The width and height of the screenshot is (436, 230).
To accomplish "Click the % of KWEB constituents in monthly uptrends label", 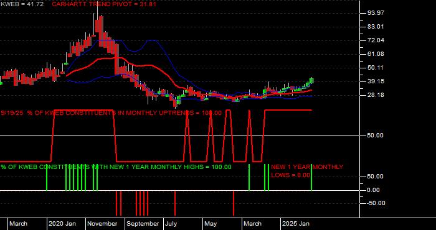I will coord(111,113).
